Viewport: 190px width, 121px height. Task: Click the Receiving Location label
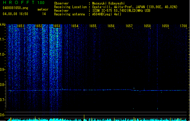click(70, 7)
